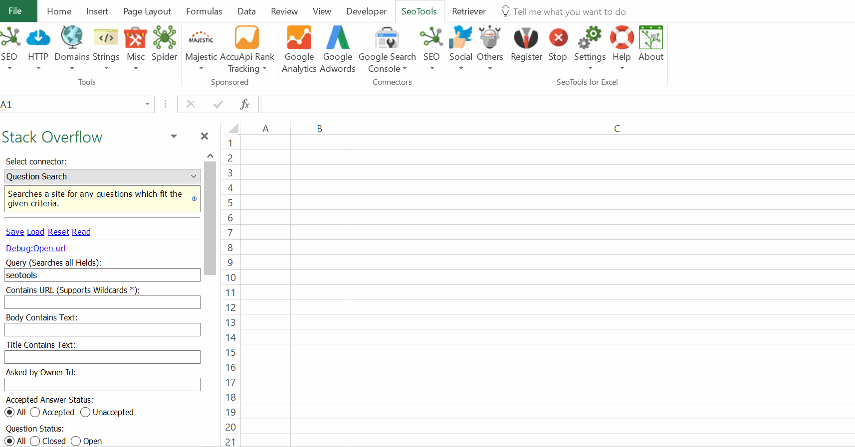Screen dimensions: 855x447
Task: Click the Reset link
Action: [x=58, y=232]
